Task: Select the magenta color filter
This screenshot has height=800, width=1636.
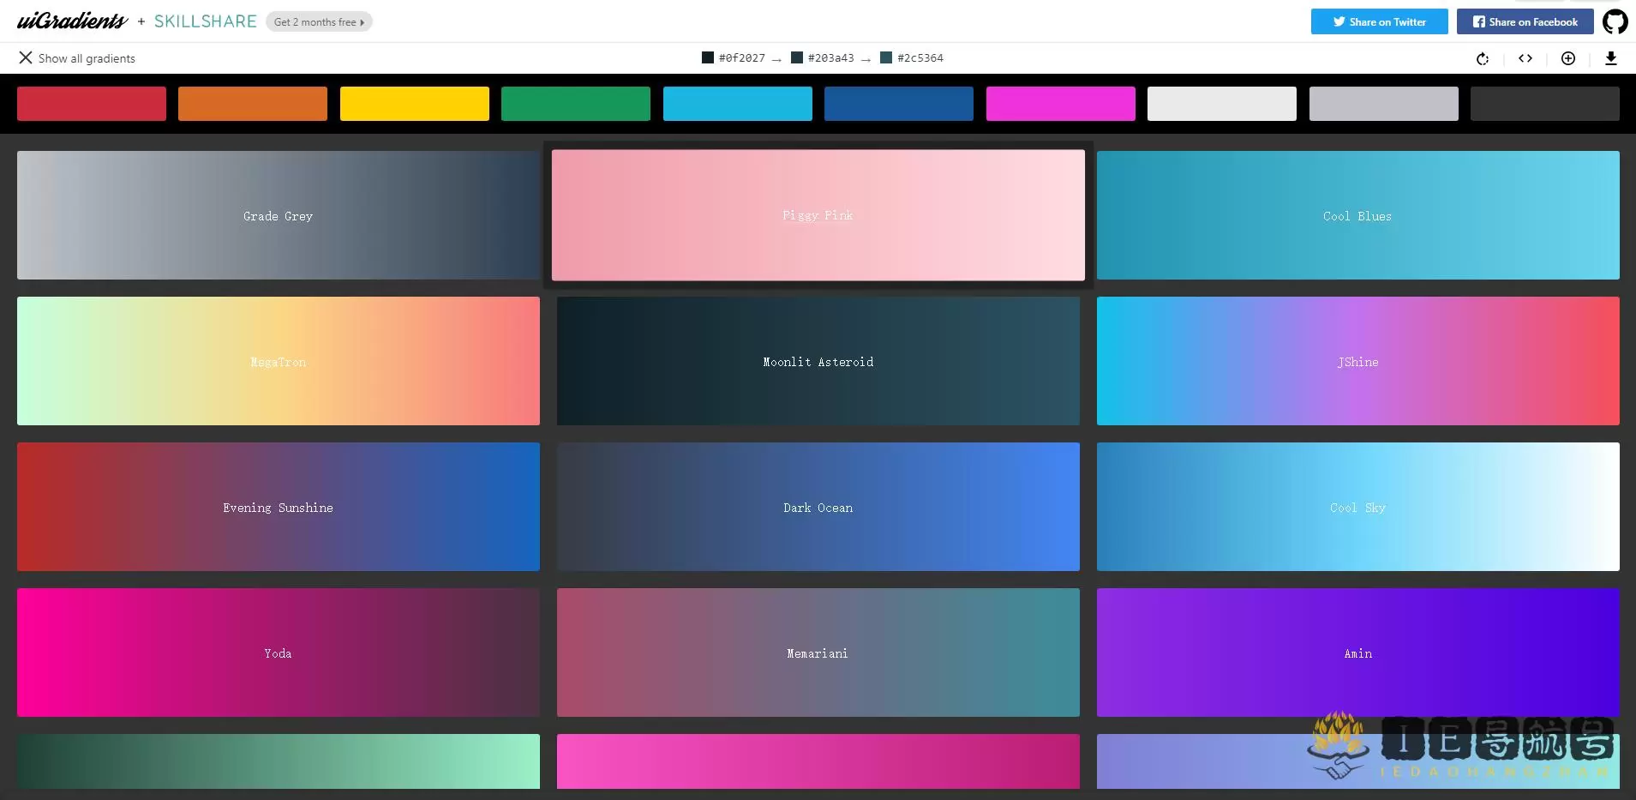Action: [1060, 103]
